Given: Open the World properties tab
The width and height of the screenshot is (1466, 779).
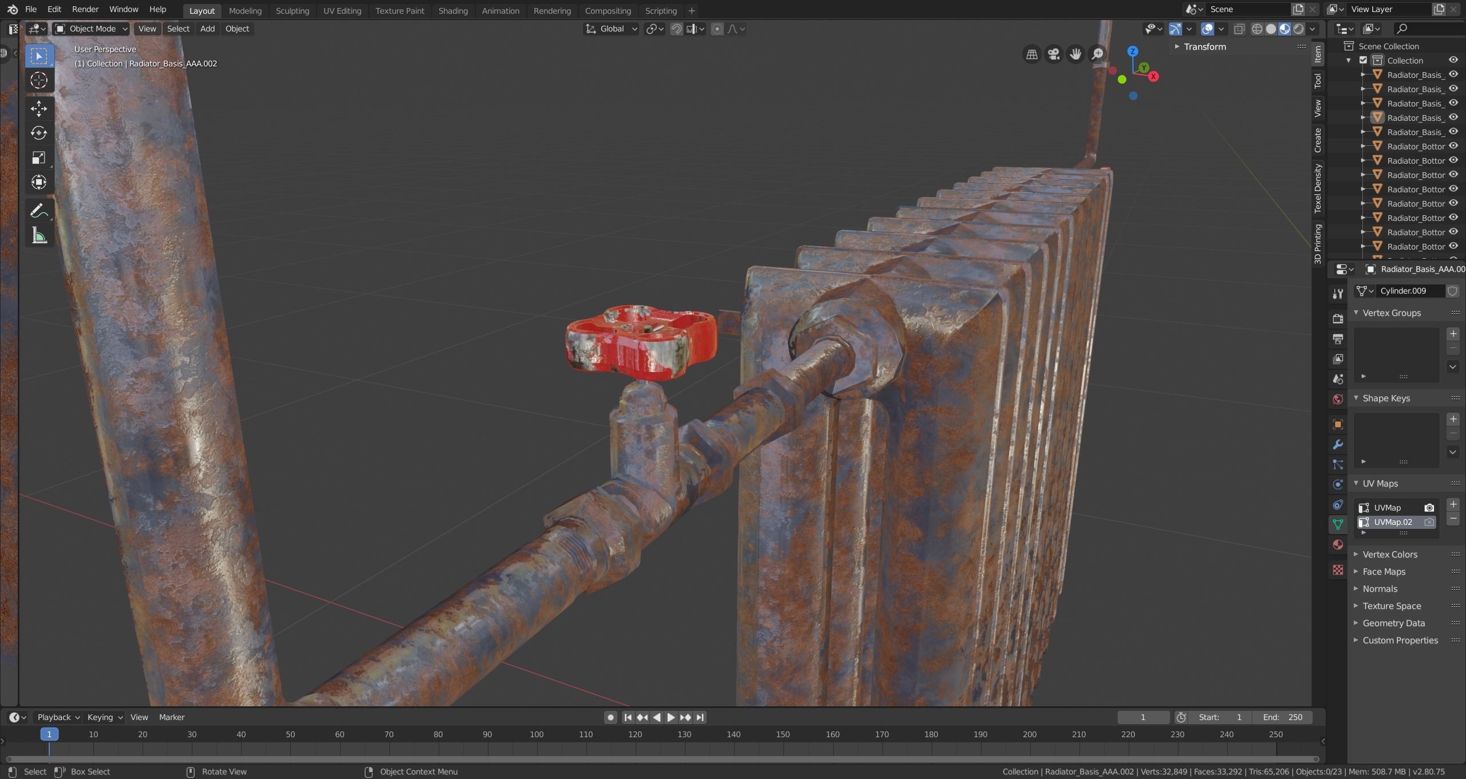Looking at the screenshot, I should click(x=1338, y=399).
